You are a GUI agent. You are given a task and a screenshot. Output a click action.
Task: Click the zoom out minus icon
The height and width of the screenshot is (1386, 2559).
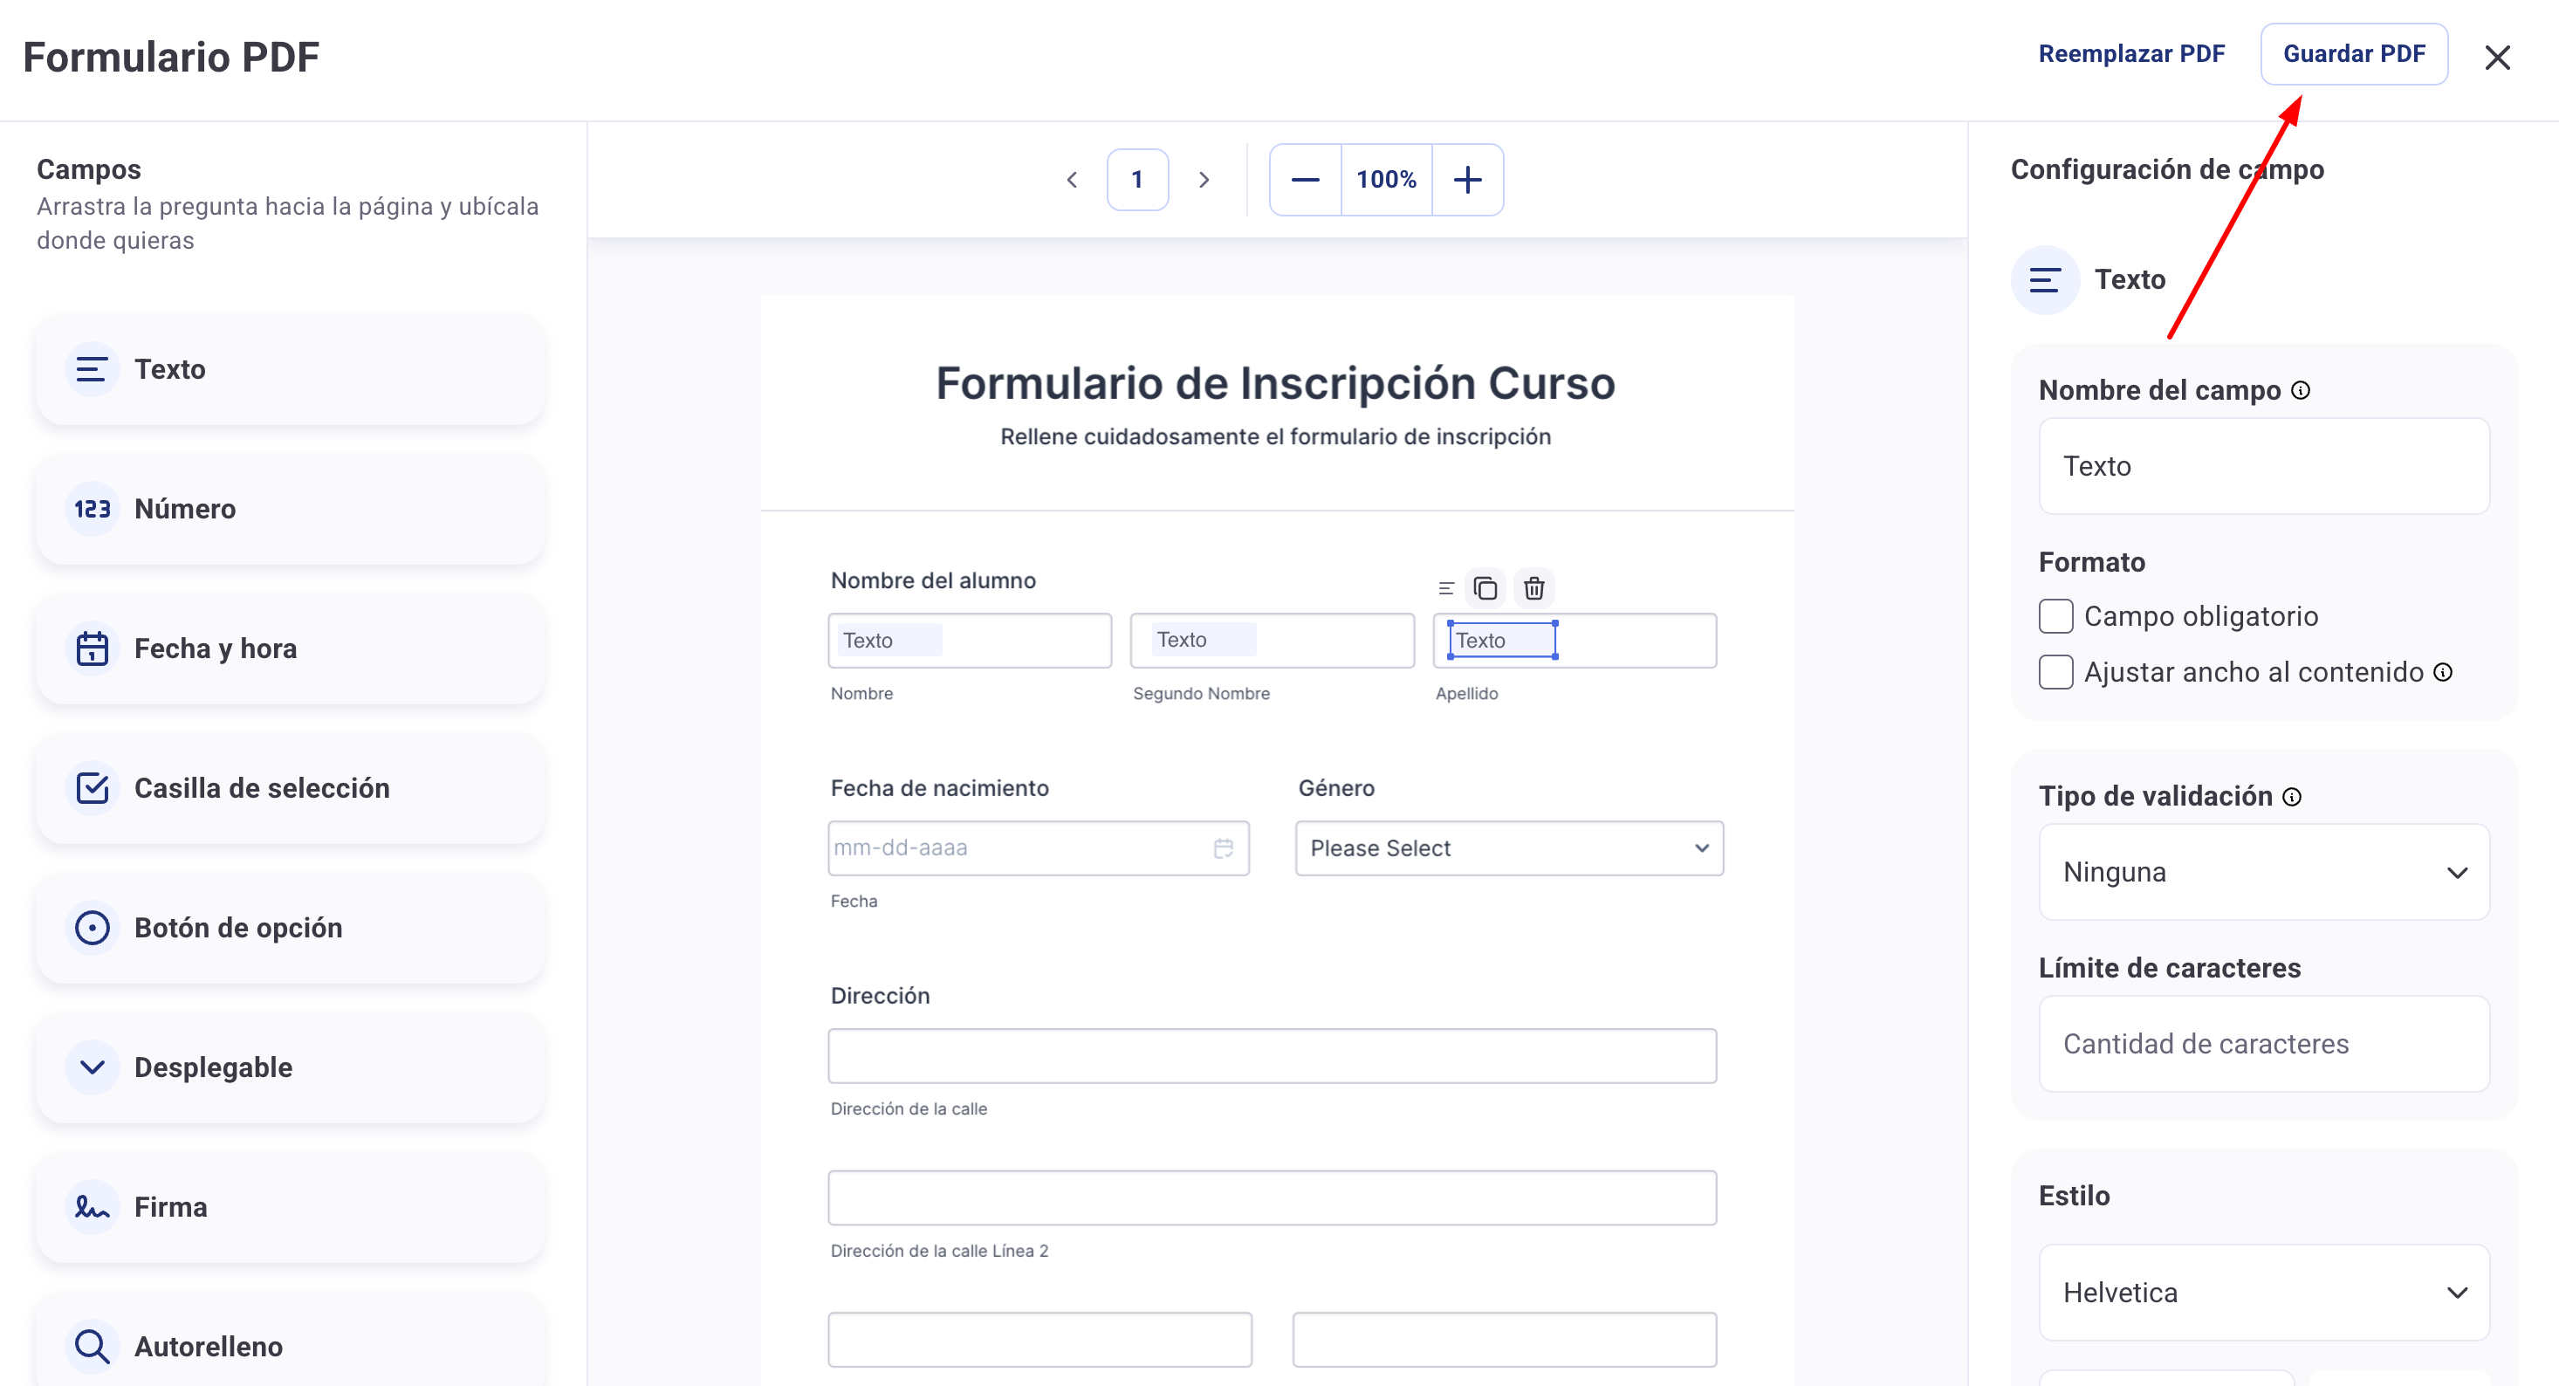coord(1304,180)
